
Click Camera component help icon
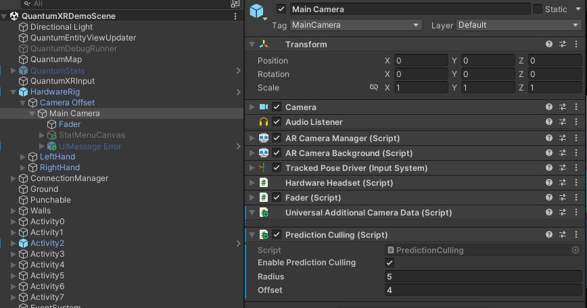pos(549,107)
